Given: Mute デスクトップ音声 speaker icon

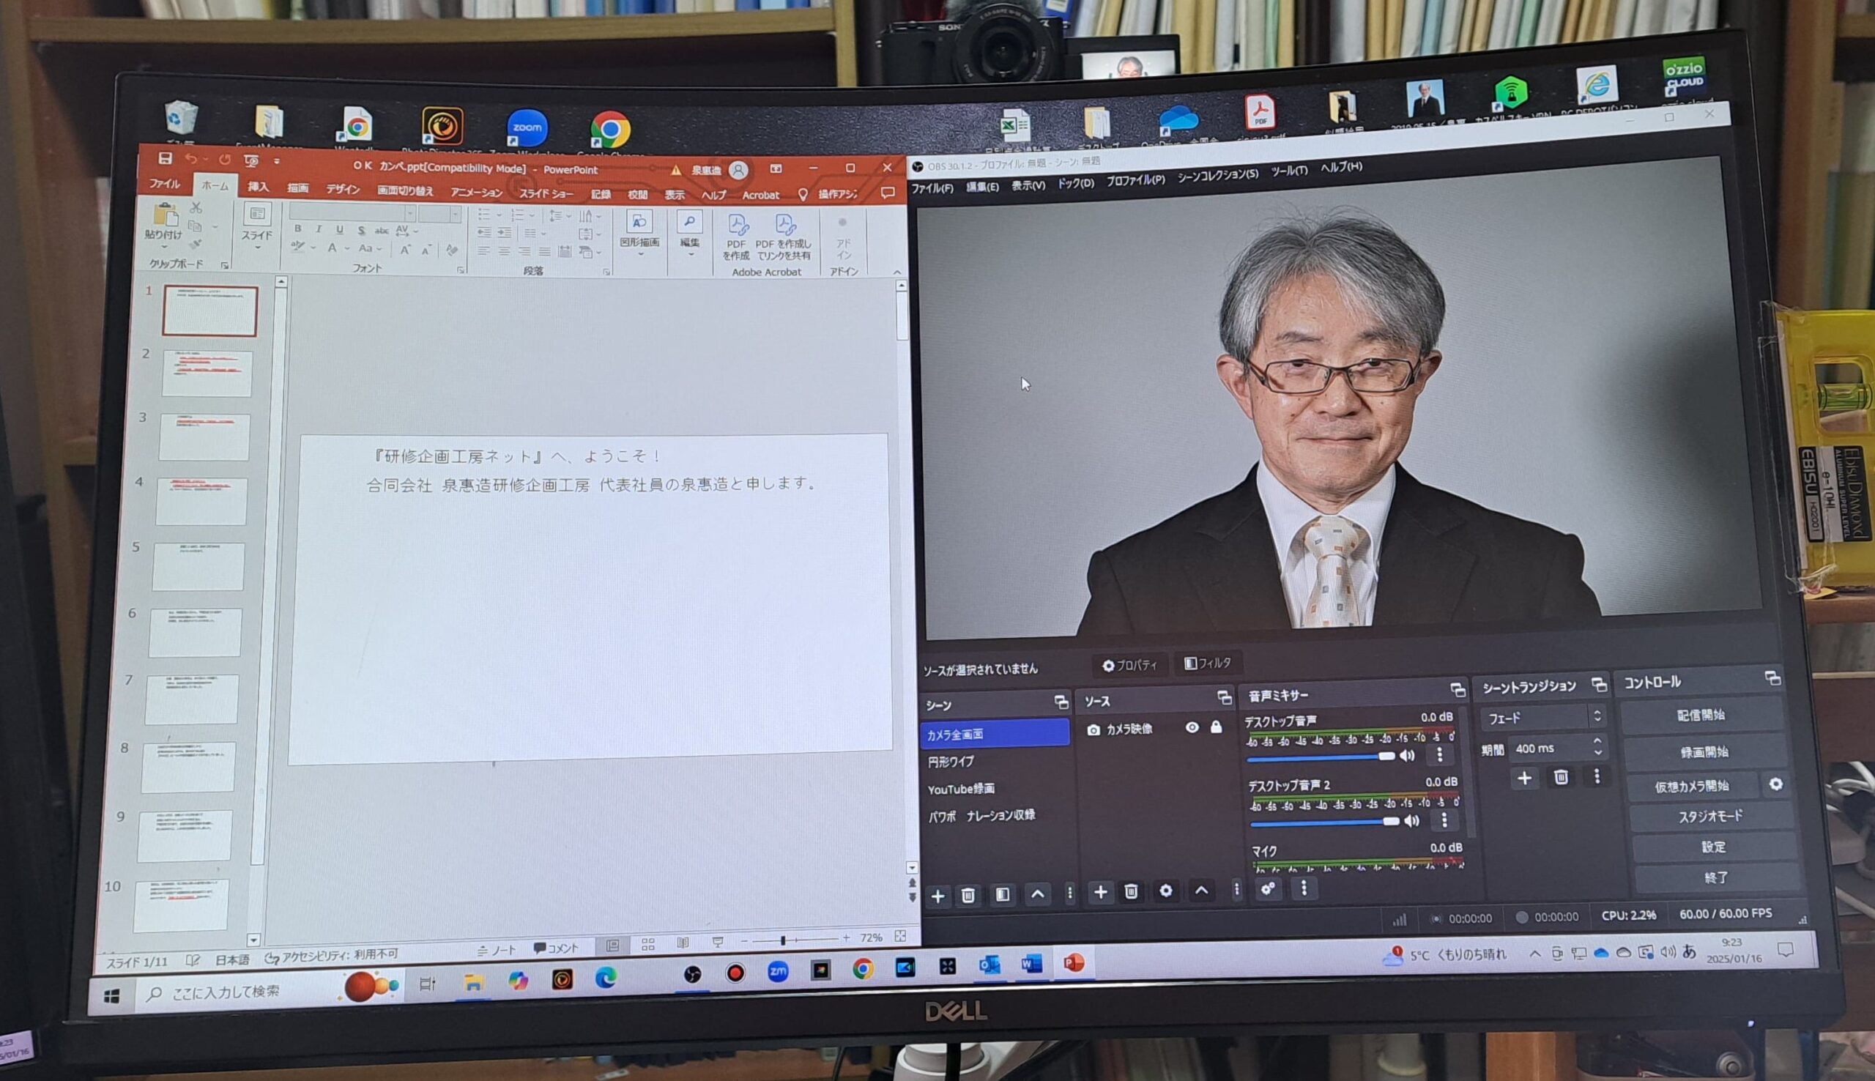Looking at the screenshot, I should pyautogui.click(x=1407, y=756).
